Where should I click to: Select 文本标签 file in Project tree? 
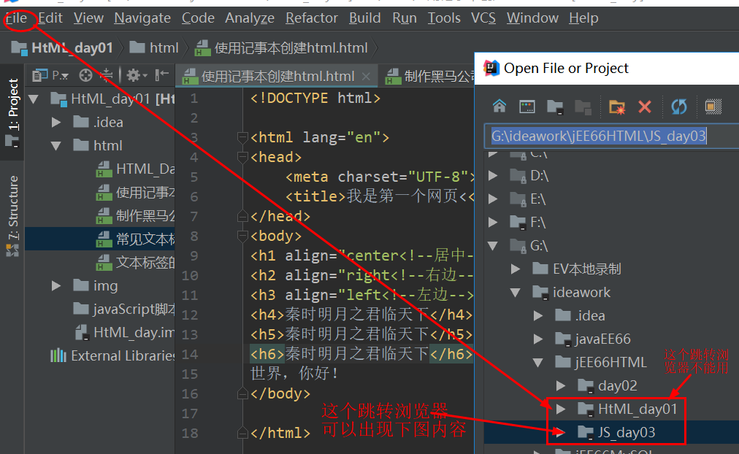(135, 262)
